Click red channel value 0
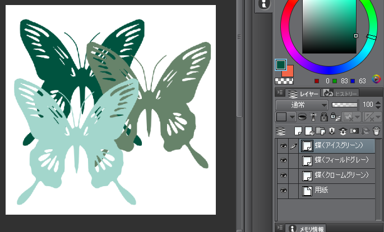 coord(327,81)
